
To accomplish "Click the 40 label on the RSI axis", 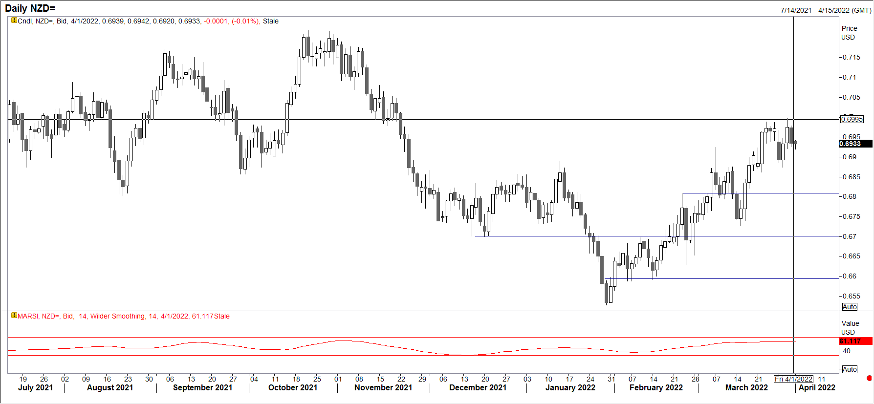I will tap(846, 351).
